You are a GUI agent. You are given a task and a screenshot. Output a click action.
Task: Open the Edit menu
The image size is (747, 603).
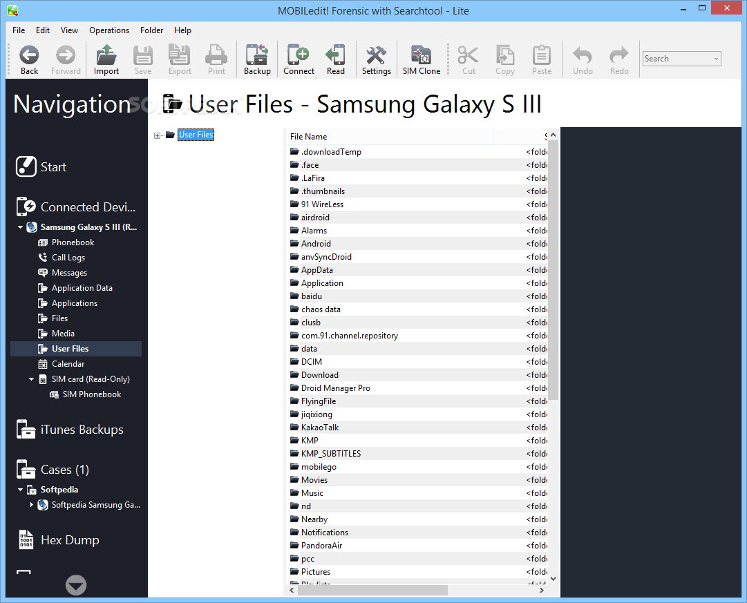coord(42,30)
